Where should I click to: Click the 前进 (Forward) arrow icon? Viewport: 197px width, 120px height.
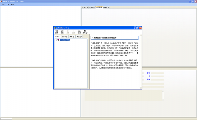click(74, 31)
